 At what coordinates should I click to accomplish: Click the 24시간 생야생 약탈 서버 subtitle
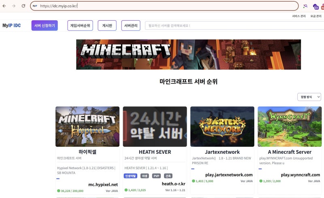coord(141,158)
